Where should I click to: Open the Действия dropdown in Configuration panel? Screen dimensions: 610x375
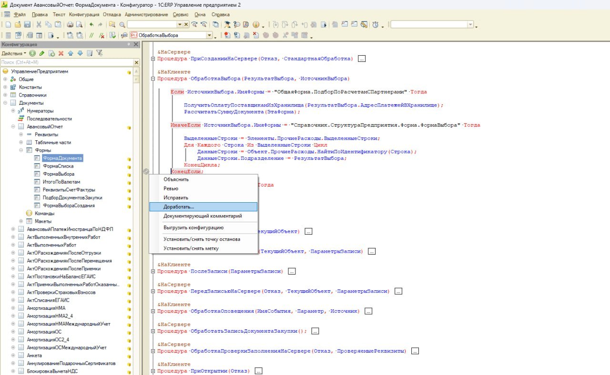[14, 53]
